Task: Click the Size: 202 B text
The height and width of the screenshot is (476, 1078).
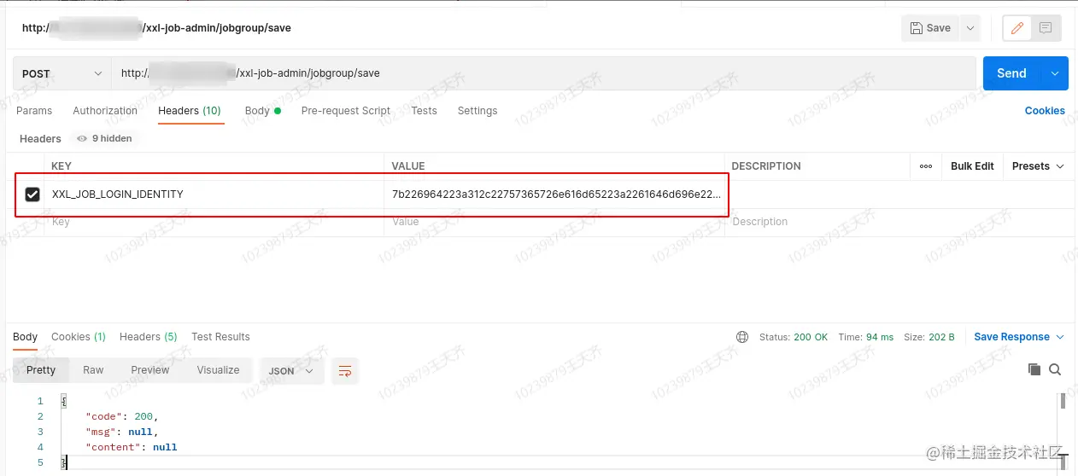Action: pos(929,337)
